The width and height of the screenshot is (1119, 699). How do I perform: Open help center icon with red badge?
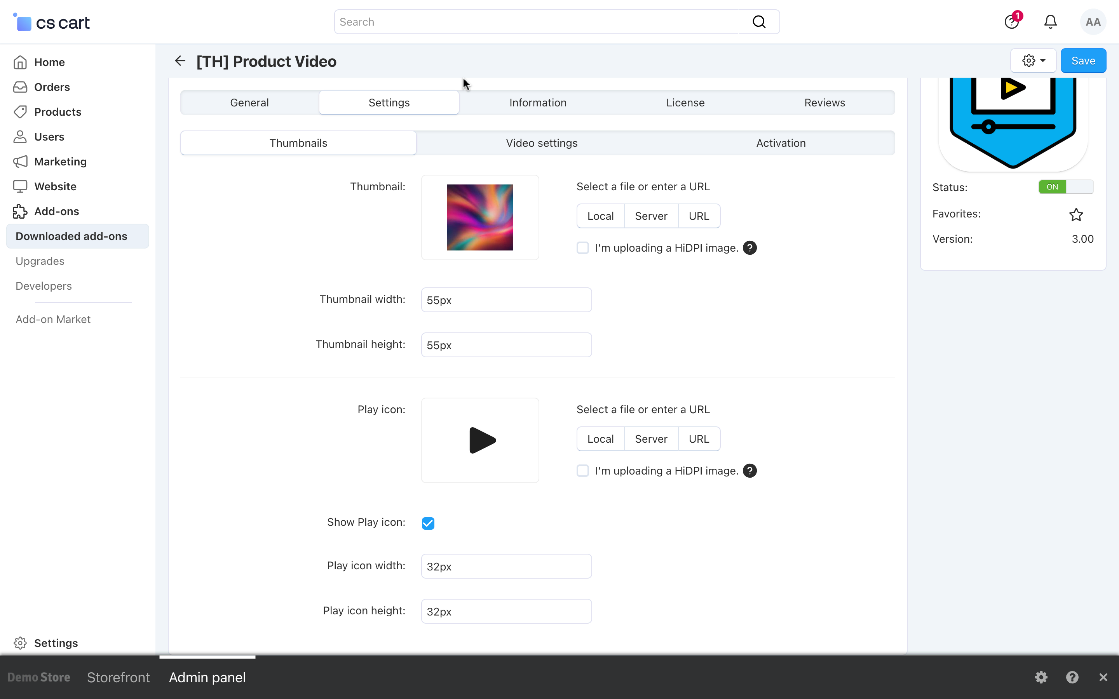click(1011, 22)
